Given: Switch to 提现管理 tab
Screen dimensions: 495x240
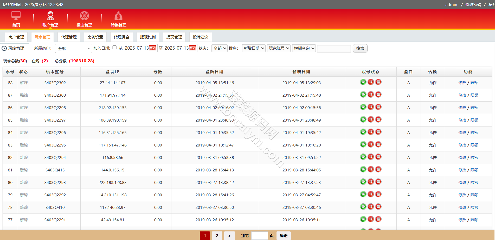Looking at the screenshot, I should 174,37.
